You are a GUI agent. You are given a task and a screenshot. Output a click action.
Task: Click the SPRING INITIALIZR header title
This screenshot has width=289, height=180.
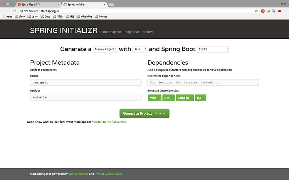coord(64,30)
